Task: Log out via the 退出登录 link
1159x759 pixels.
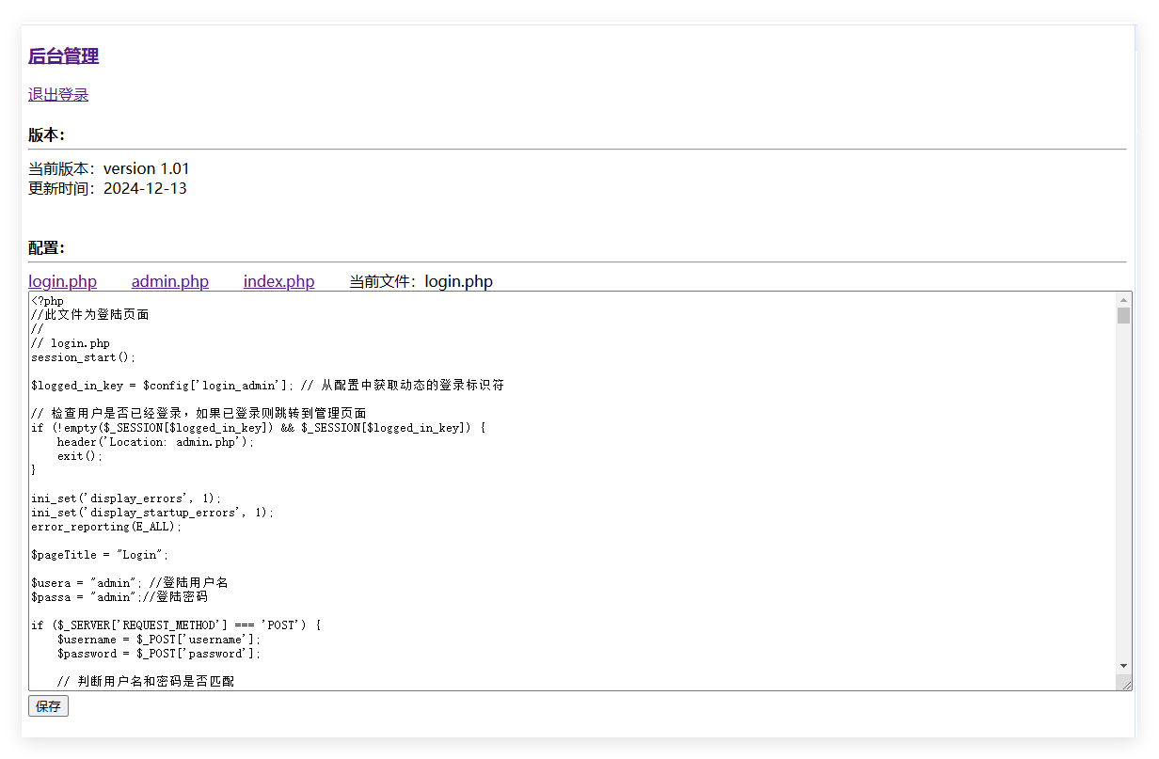Action: coord(58,94)
